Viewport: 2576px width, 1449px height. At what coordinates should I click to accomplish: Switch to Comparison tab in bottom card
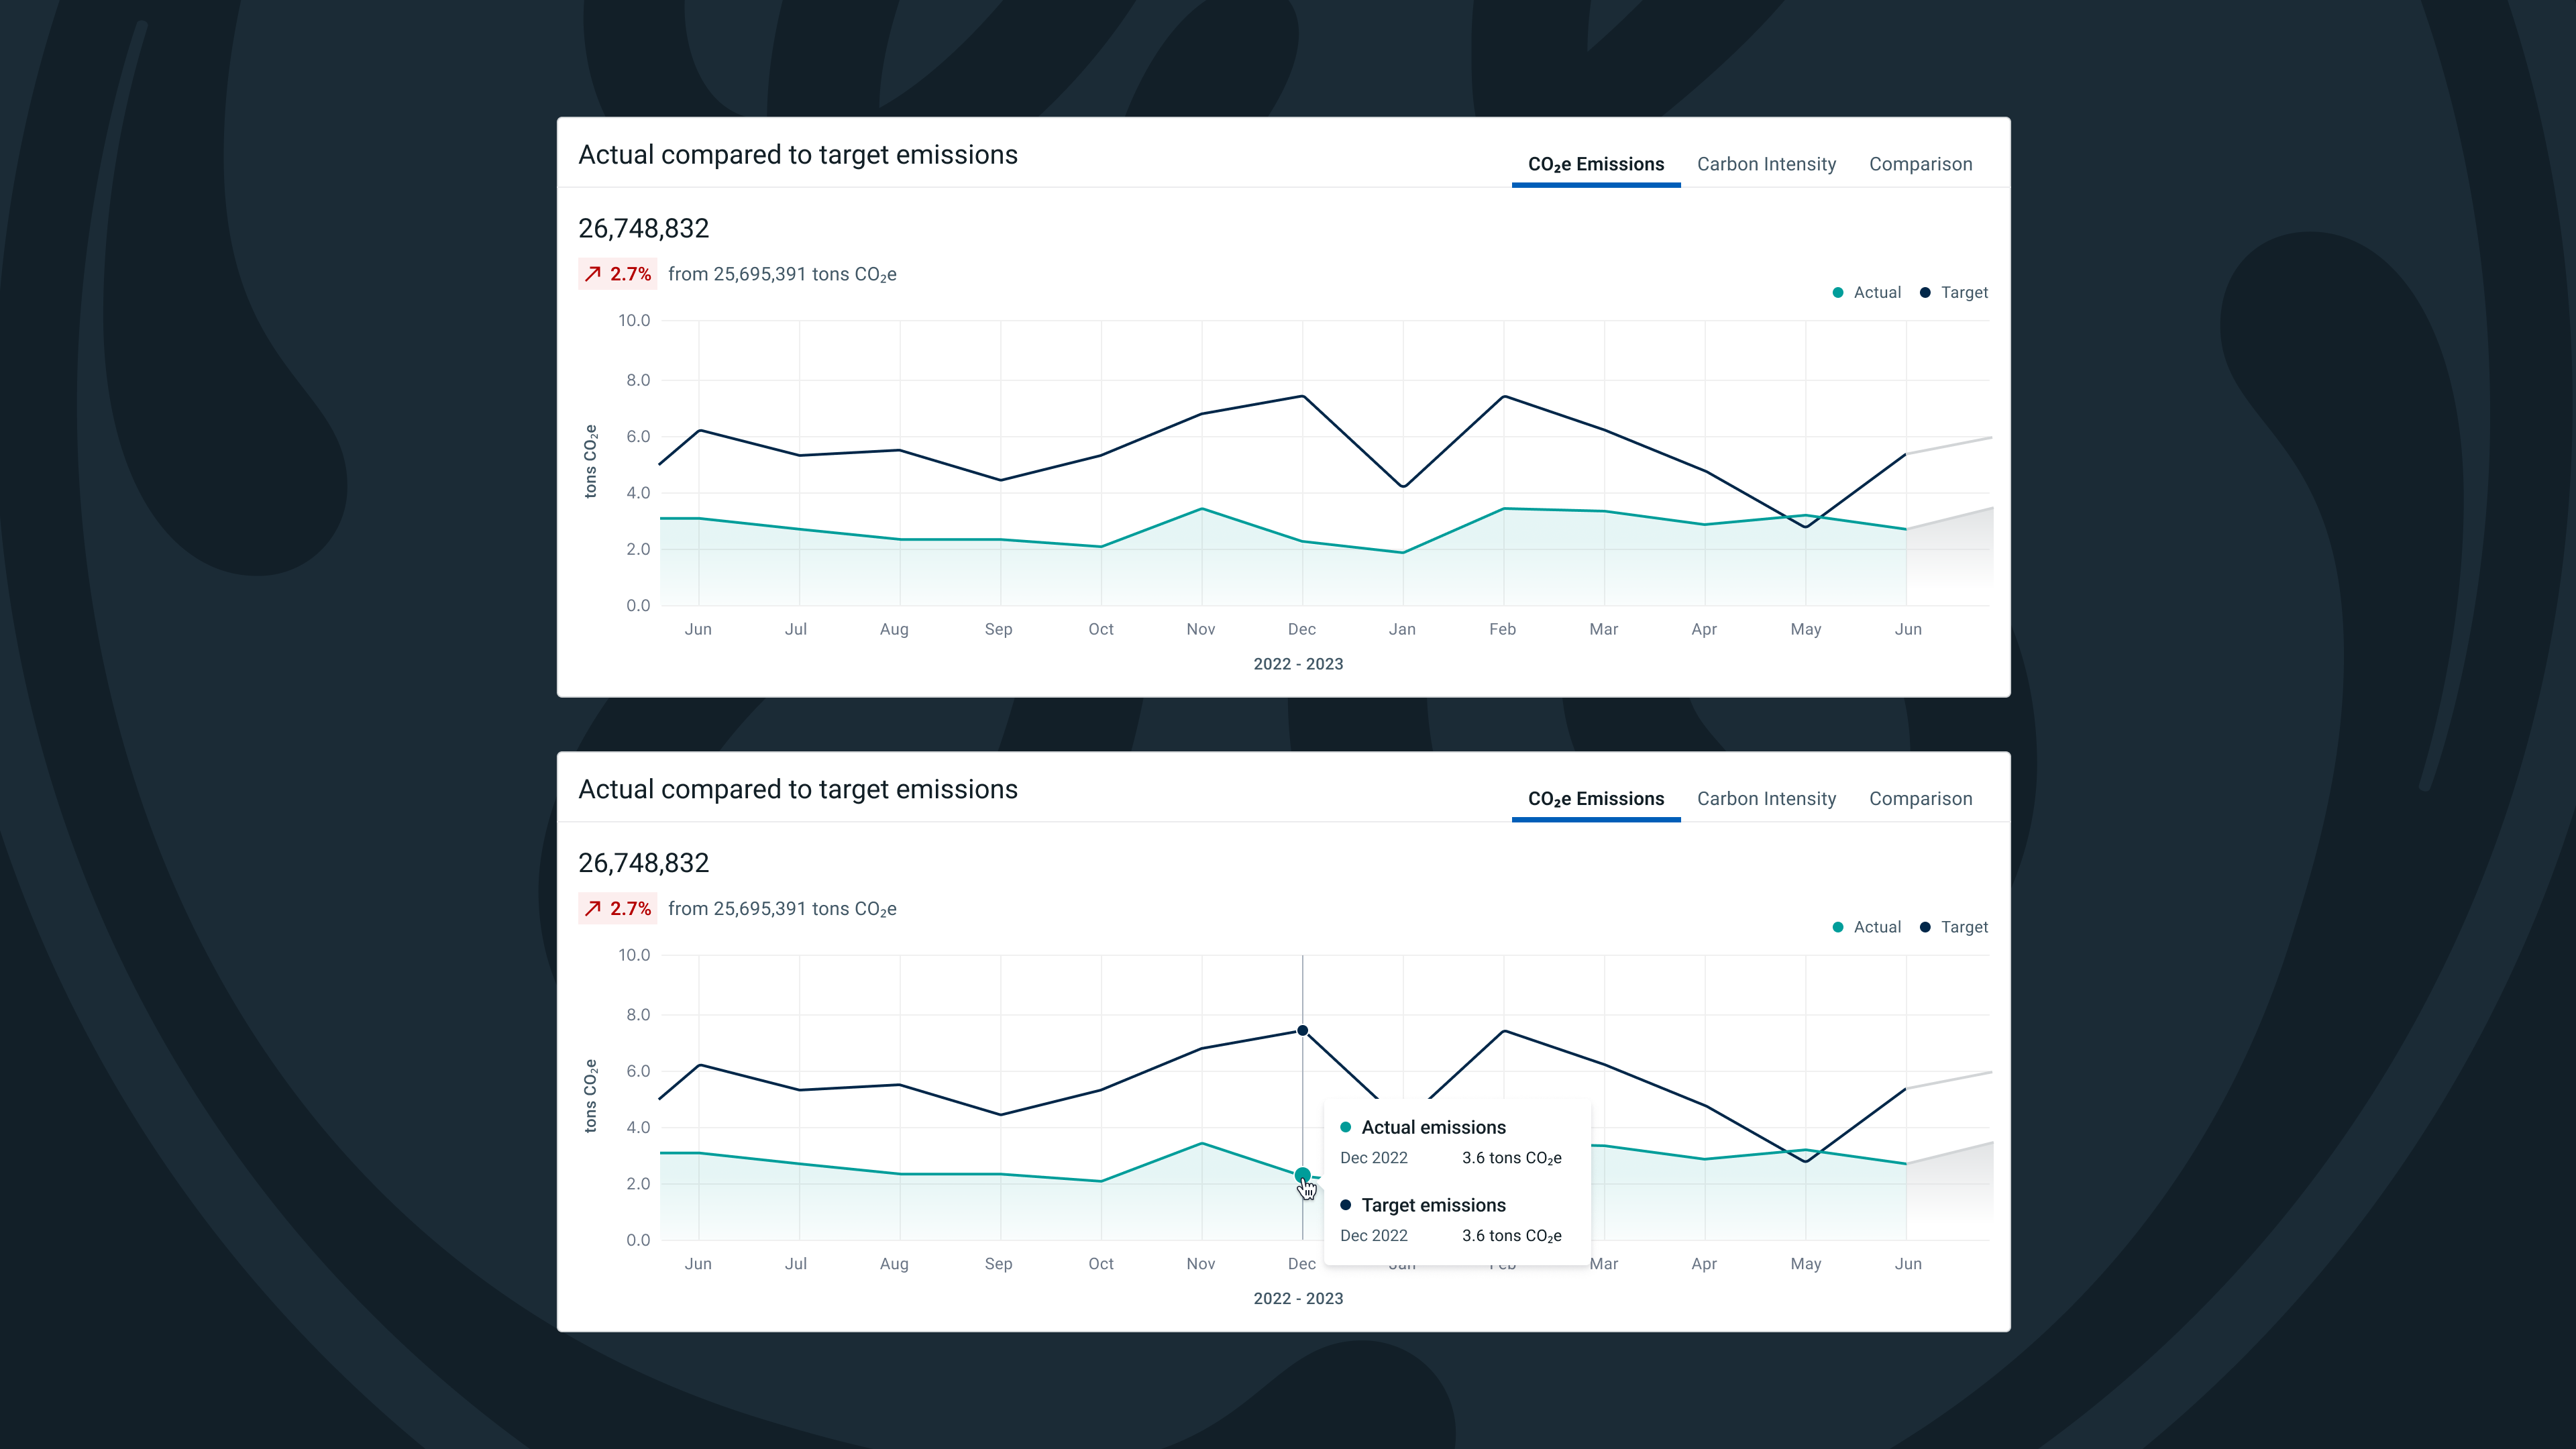[x=1920, y=799]
